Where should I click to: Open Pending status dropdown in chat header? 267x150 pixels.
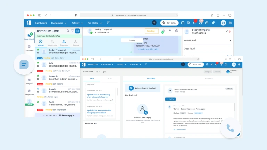pyautogui.click(x=152, y=31)
